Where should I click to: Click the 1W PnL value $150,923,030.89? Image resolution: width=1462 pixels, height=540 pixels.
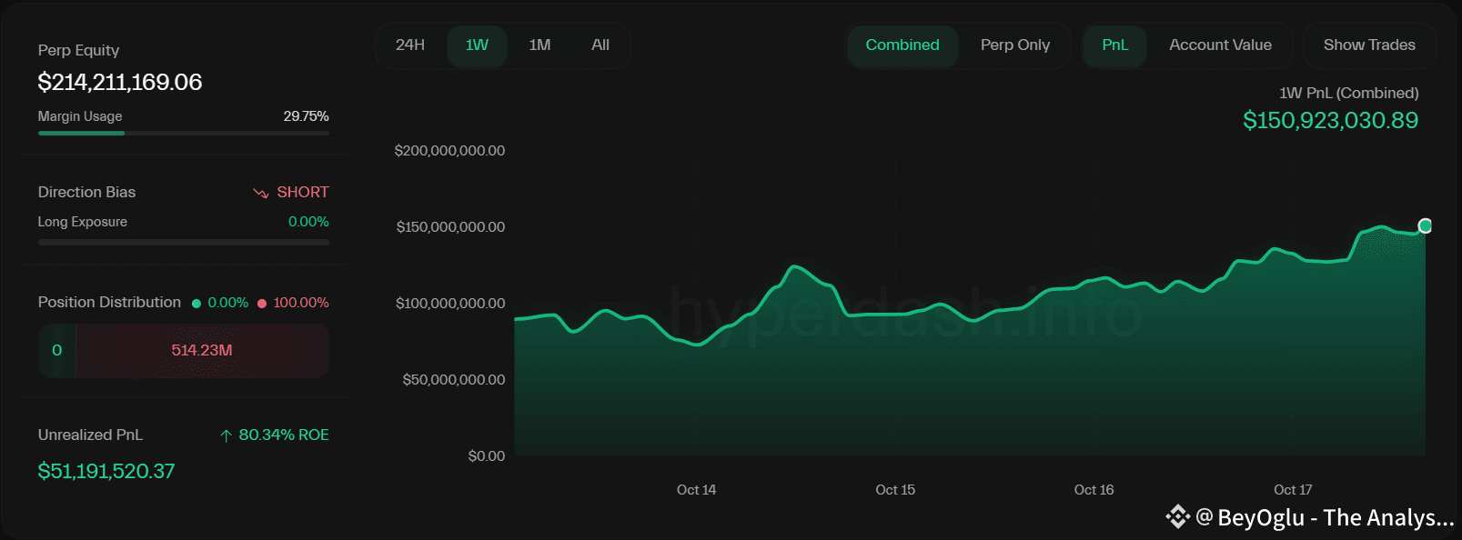pos(1331,120)
